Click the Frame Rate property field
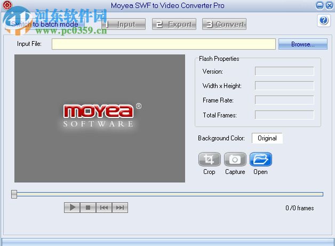 click(x=284, y=100)
